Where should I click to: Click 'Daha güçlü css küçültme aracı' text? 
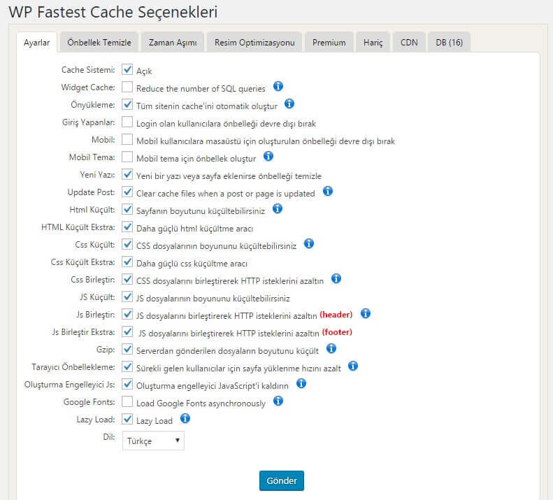pos(192,264)
